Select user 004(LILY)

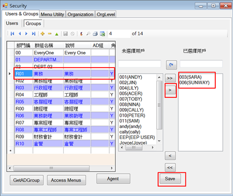129,88
